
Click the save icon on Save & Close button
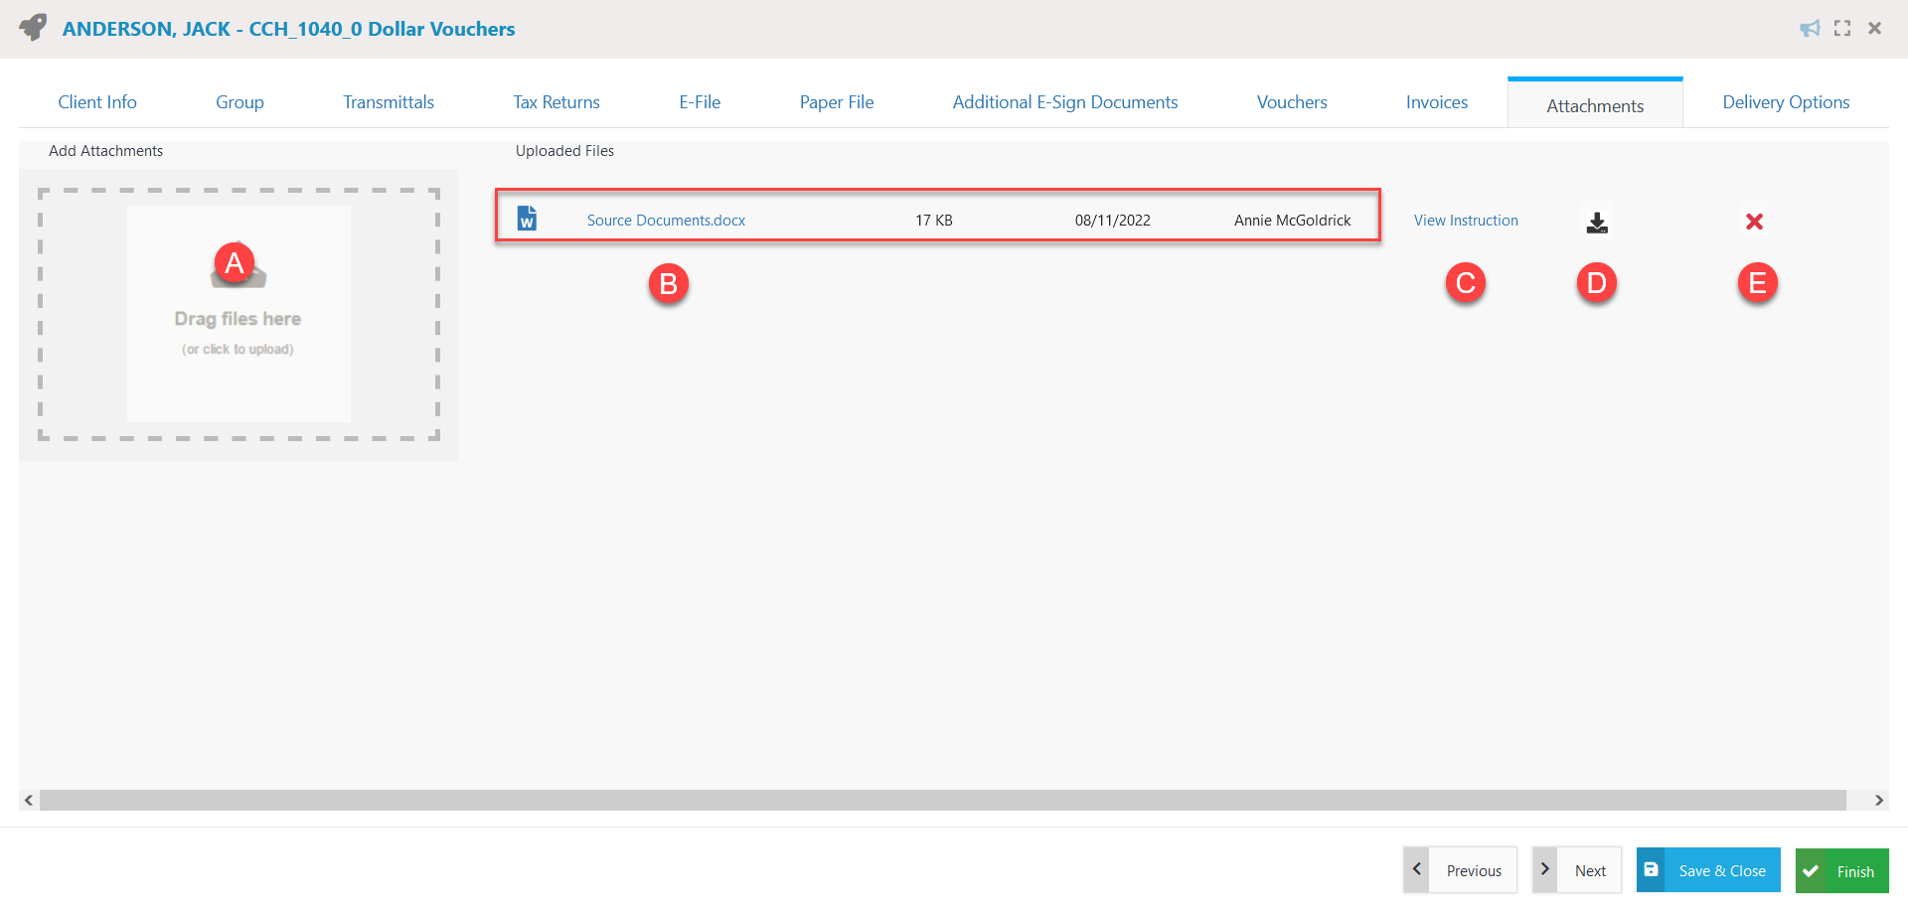tap(1652, 869)
